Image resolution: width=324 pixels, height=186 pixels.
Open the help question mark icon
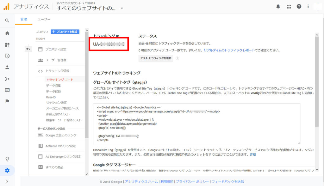tap(299, 7)
